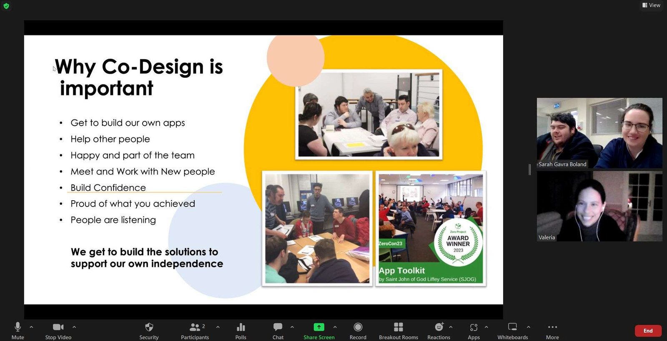The height and width of the screenshot is (341, 667).
Task: Click the green Share Screen button
Action: (x=319, y=331)
